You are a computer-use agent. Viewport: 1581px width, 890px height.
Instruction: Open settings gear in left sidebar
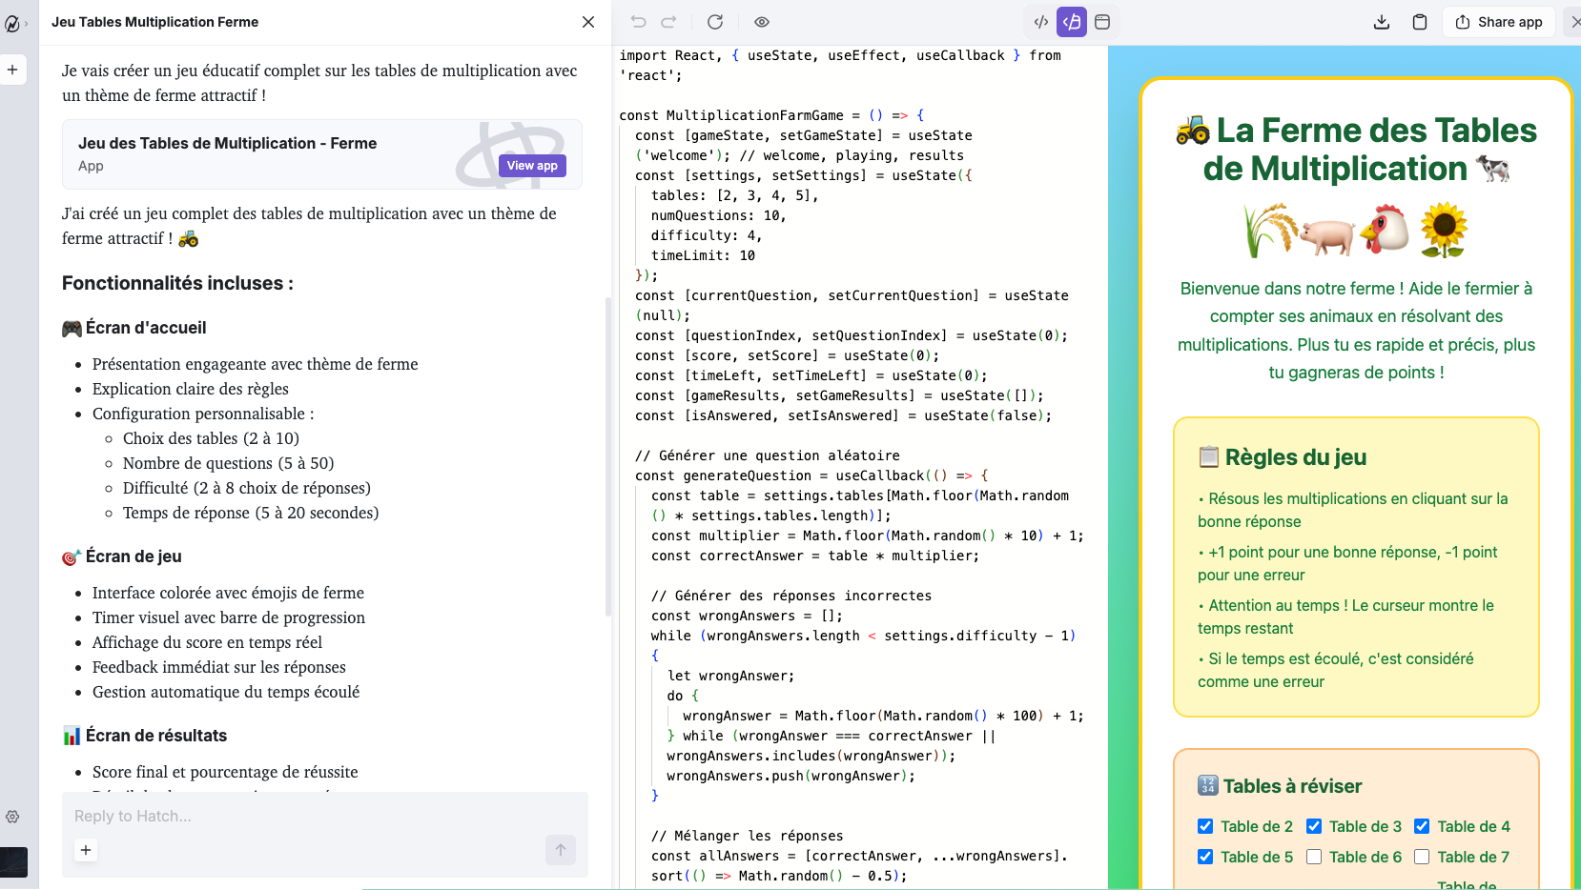pos(12,817)
